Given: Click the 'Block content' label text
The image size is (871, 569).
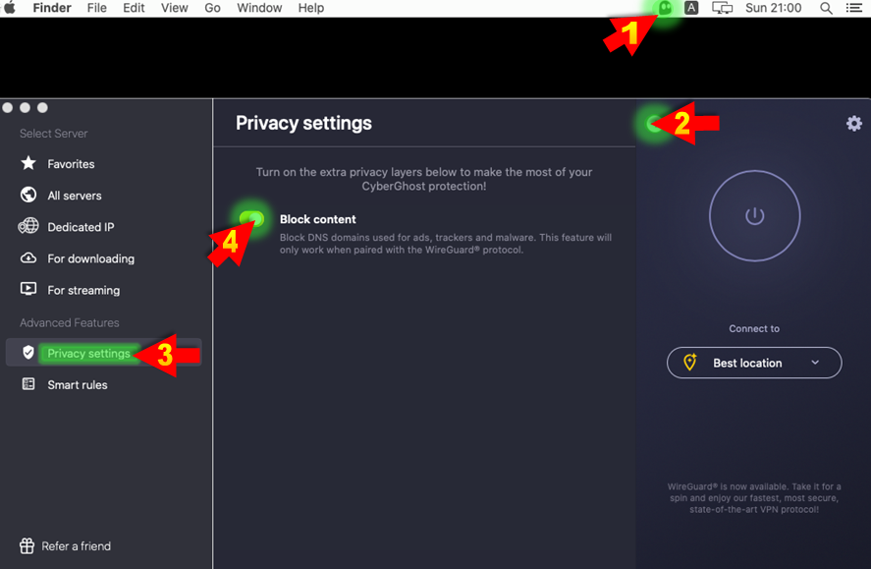Looking at the screenshot, I should 318,219.
